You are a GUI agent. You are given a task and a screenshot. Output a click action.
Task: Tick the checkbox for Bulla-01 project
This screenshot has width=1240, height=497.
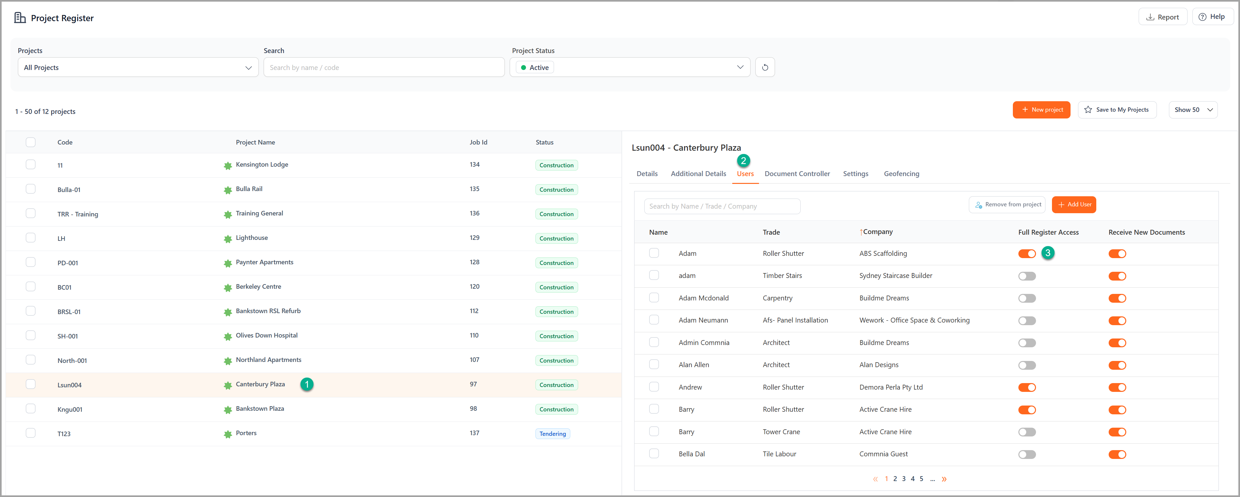click(x=31, y=189)
